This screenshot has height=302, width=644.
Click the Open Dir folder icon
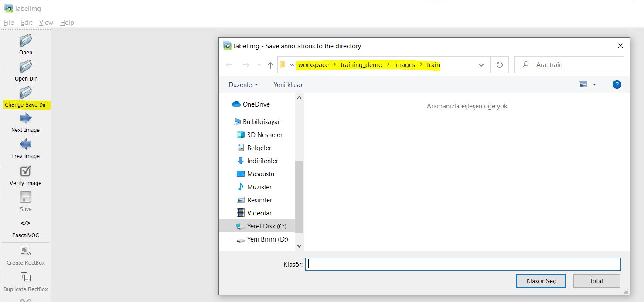pos(26,67)
